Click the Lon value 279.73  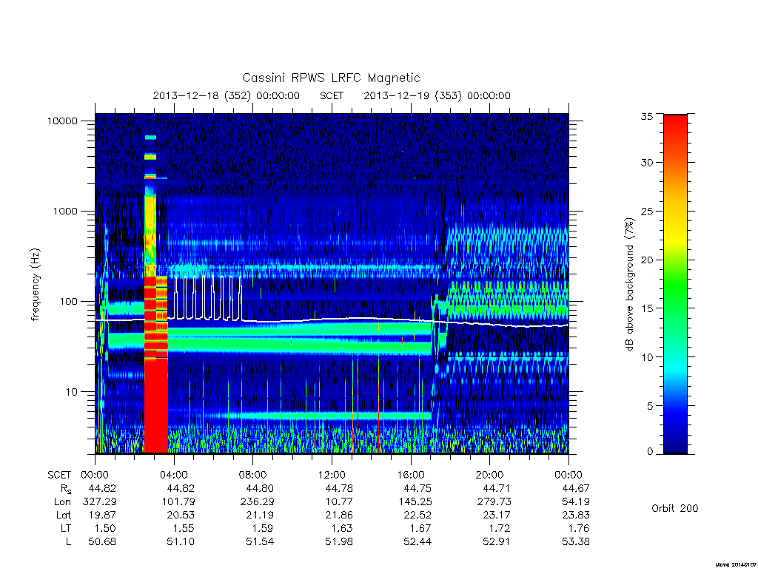tap(494, 502)
